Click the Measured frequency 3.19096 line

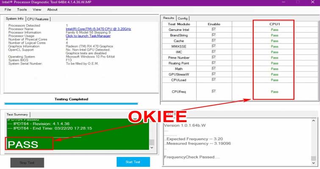coord(198,143)
